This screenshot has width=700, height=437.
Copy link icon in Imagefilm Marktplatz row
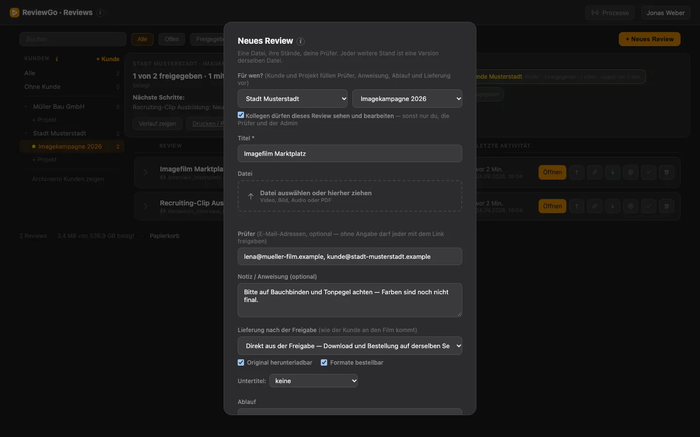pos(595,172)
